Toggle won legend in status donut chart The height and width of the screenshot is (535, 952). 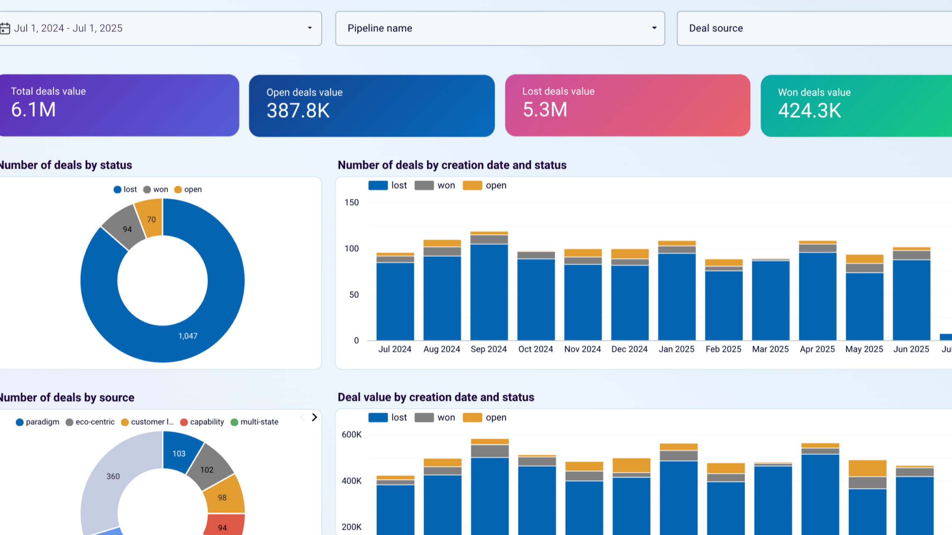click(x=156, y=190)
